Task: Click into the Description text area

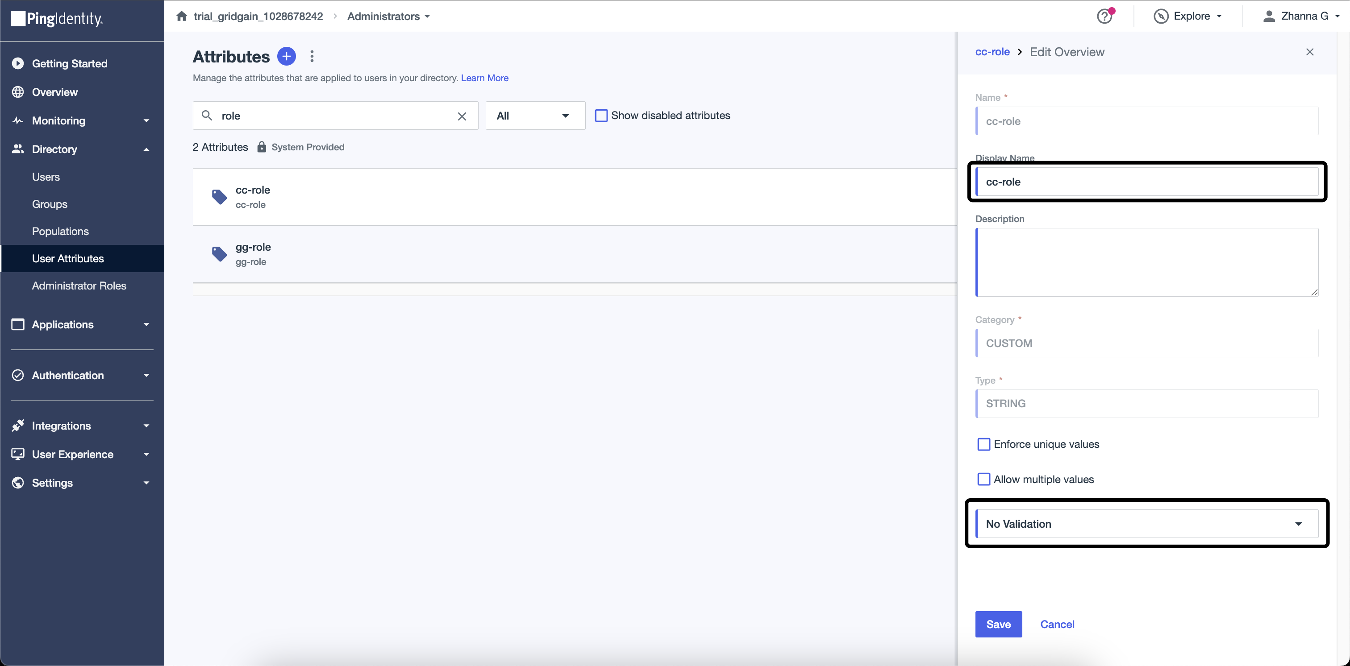Action: [x=1147, y=262]
